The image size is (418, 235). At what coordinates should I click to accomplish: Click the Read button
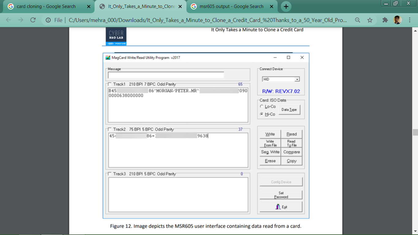click(292, 134)
